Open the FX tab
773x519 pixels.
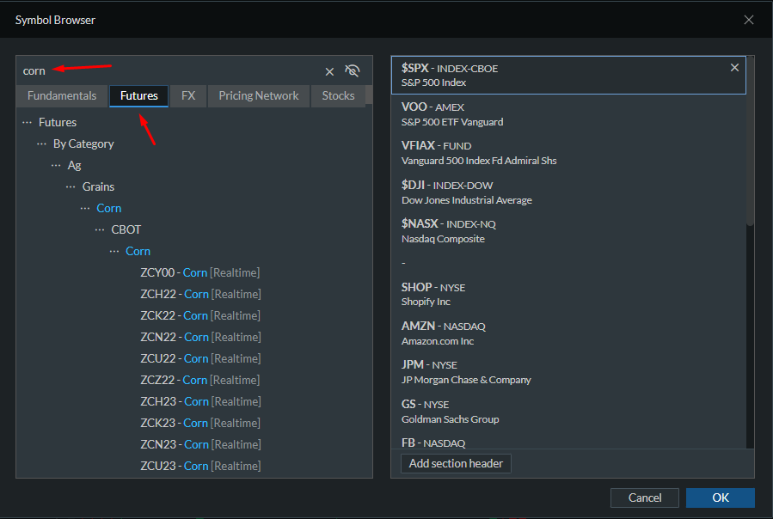pos(188,95)
